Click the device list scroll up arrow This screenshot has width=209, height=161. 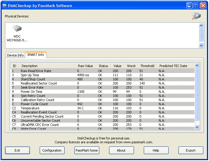click(x=201, y=25)
